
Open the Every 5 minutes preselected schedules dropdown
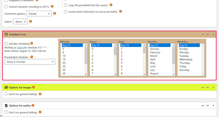click(x=30, y=62)
